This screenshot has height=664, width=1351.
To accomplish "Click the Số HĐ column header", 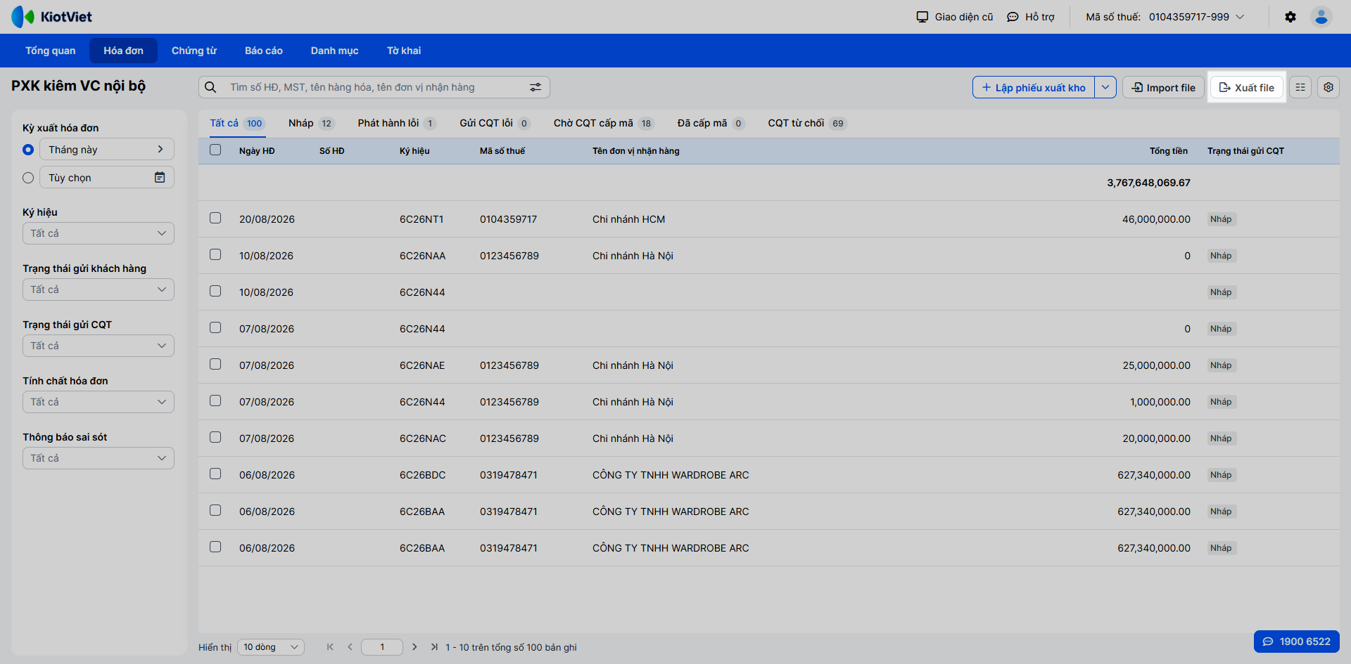I will coord(332,151).
